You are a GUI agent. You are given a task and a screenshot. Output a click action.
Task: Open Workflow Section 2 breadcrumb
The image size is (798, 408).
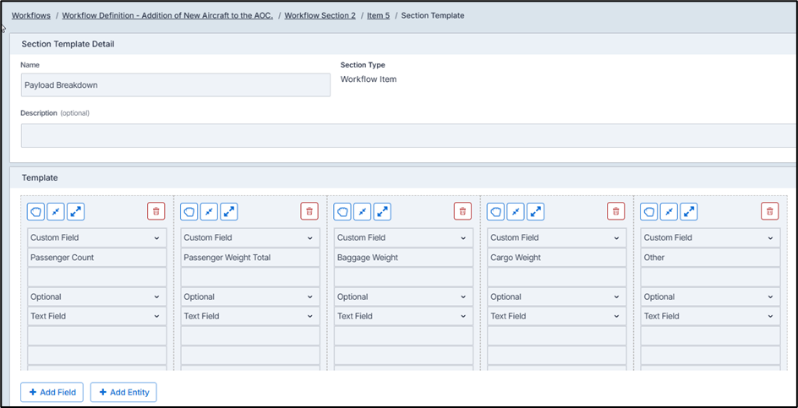click(320, 16)
